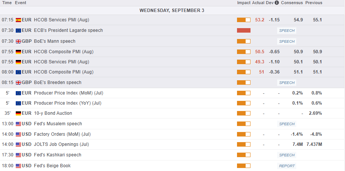Click UK flag beside BoE's Mann speech

(18, 41)
